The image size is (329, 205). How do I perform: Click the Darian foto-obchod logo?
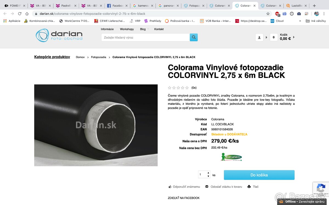pyautogui.click(x=59, y=36)
